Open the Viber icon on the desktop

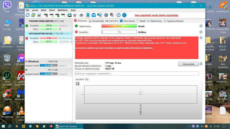(7, 7)
